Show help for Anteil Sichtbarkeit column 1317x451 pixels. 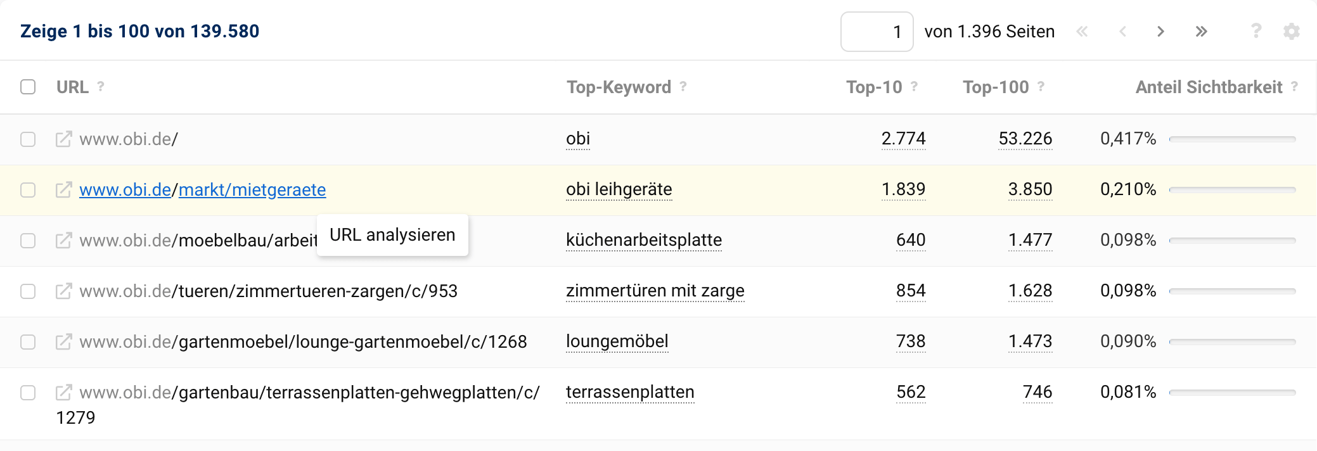click(x=1294, y=86)
